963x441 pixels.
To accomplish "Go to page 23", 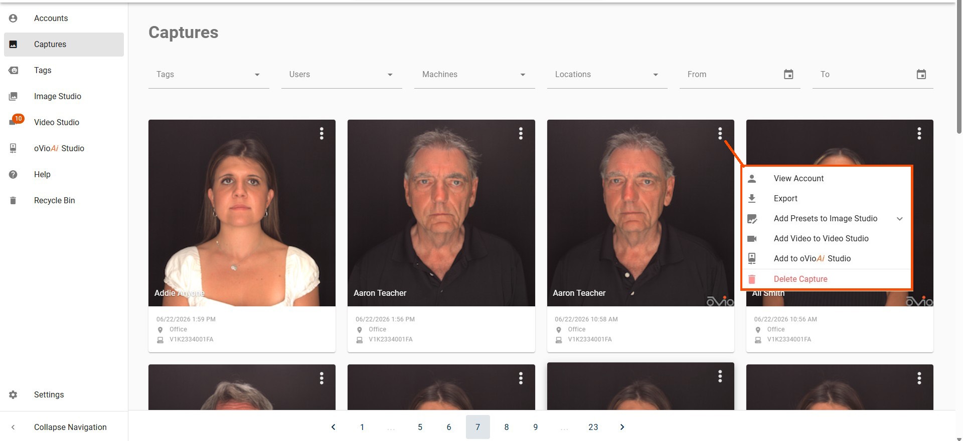I will click(x=593, y=427).
